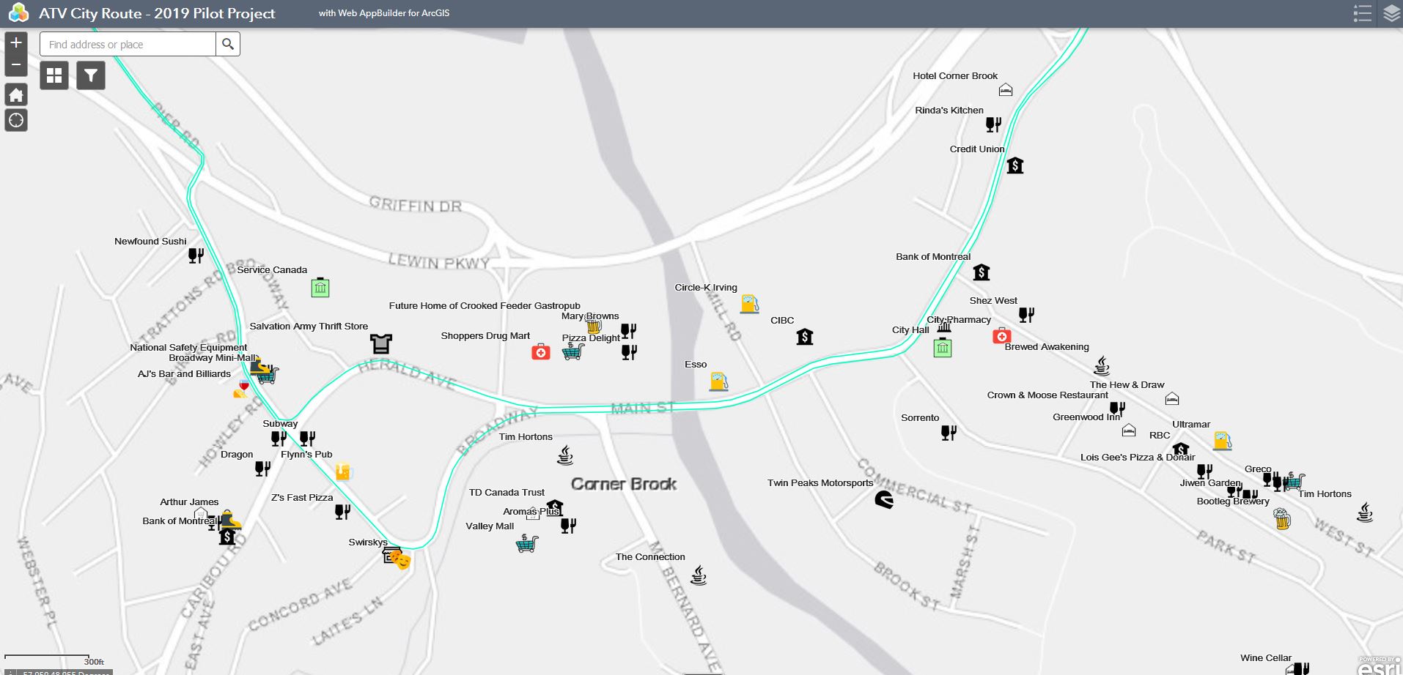The width and height of the screenshot is (1403, 675).
Task: Select the Rinda's Kitchen restaurant marker
Action: coord(993,124)
